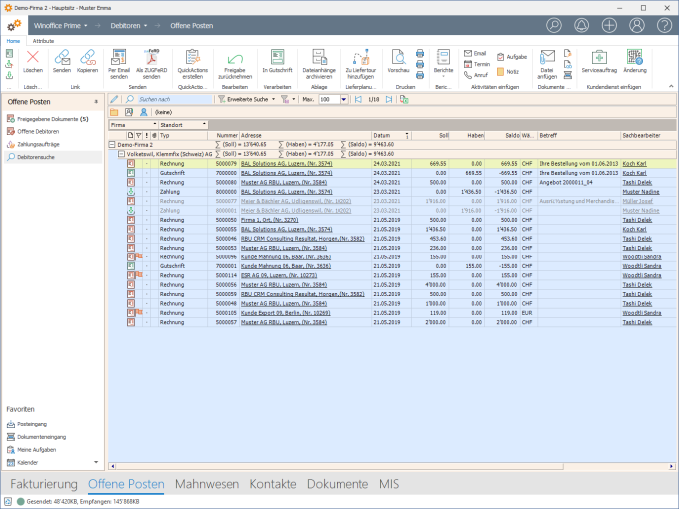Click Datei anfügen icon

[x=547, y=57]
